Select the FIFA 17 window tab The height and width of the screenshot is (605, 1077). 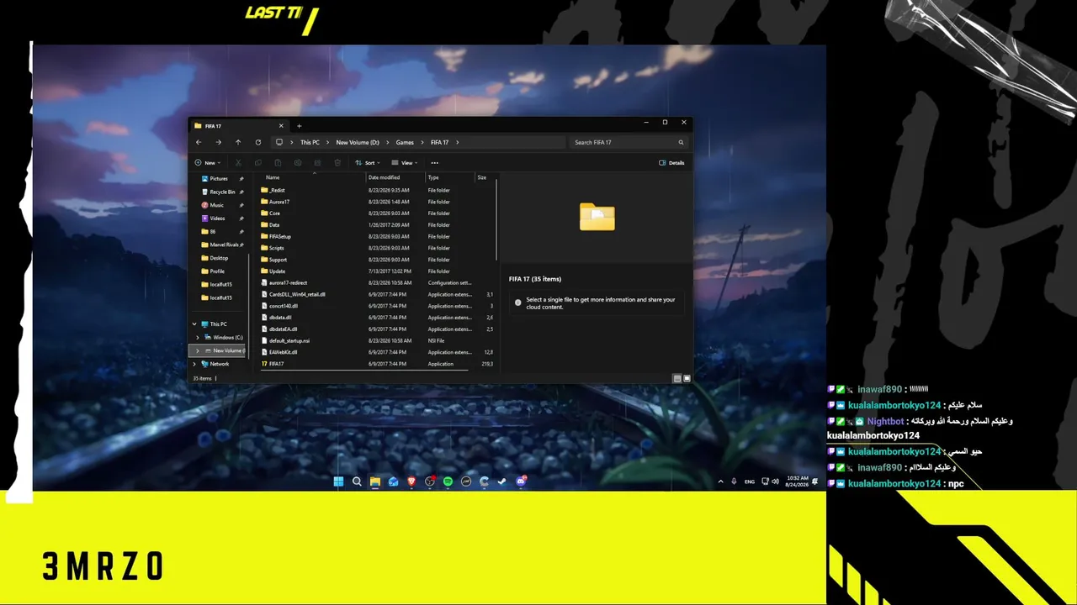tap(240, 126)
